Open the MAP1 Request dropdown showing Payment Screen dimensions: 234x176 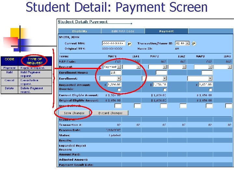click(x=112, y=67)
